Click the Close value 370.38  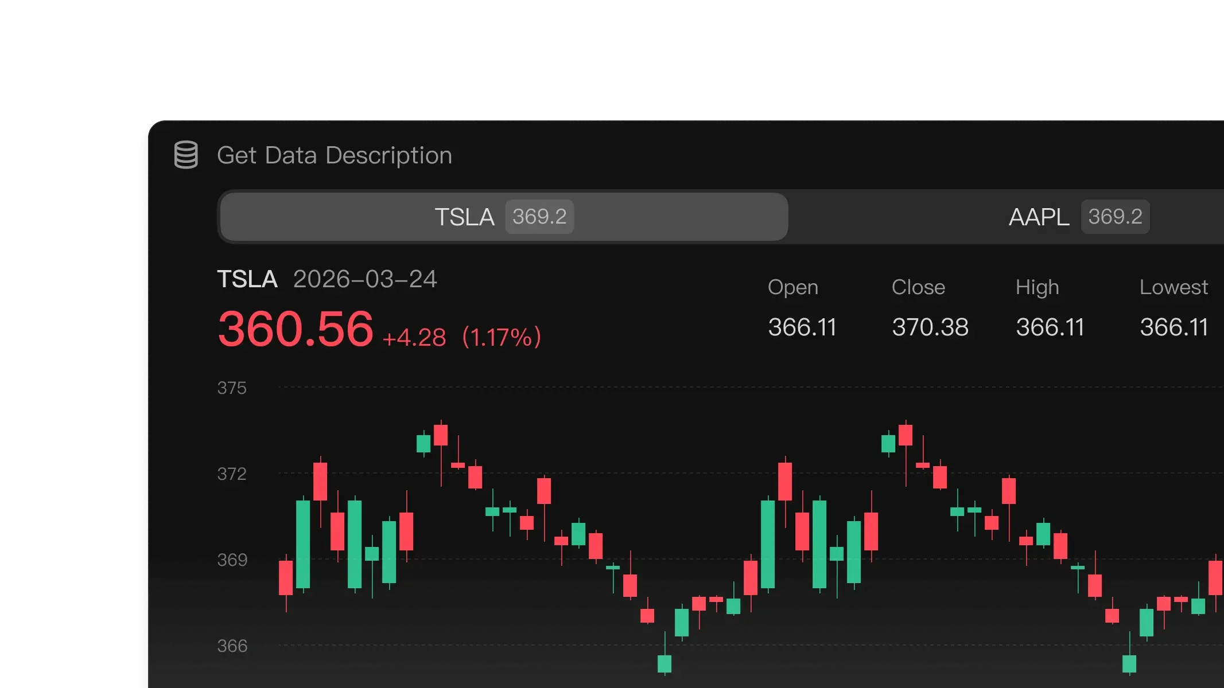point(930,327)
